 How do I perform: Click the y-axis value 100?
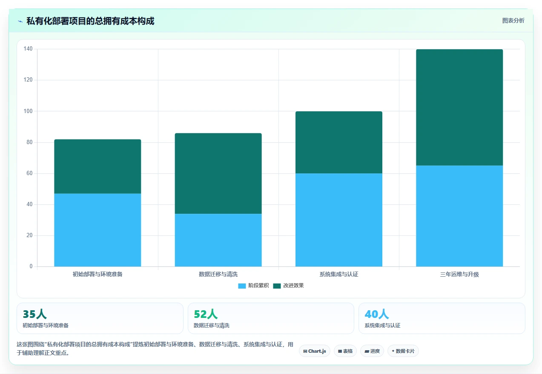[x=28, y=111]
